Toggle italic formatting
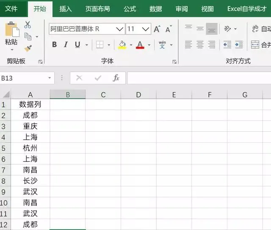Screen dimensions: 271x230 coord(66,44)
